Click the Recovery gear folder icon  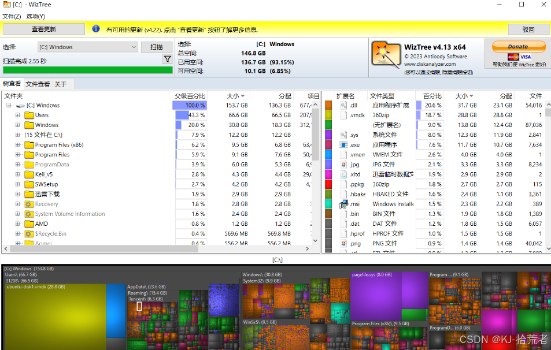point(29,204)
